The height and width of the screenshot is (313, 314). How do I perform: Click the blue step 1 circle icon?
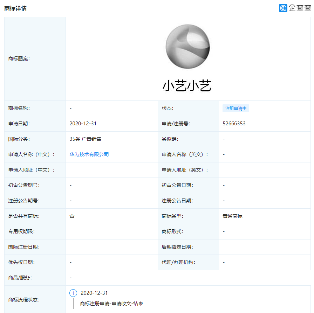74,293
